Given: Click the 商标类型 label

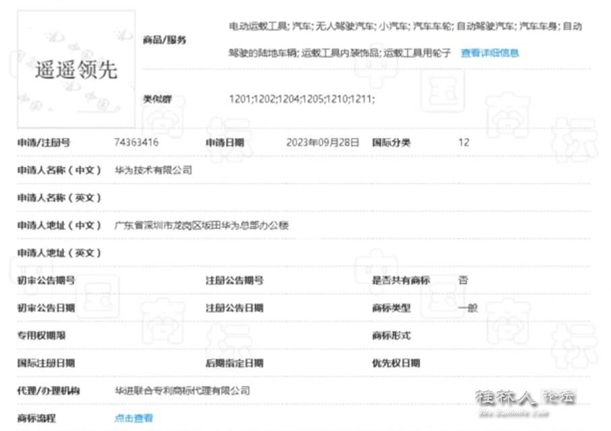Looking at the screenshot, I should 391,308.
